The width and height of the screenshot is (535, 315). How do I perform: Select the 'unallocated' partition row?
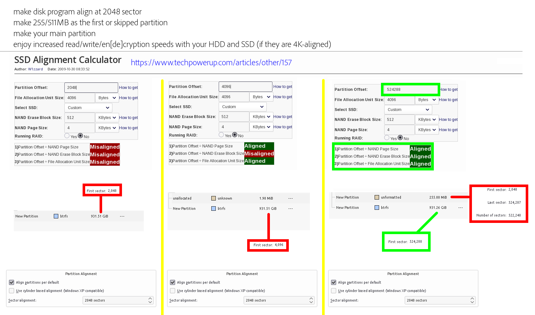click(x=239, y=198)
